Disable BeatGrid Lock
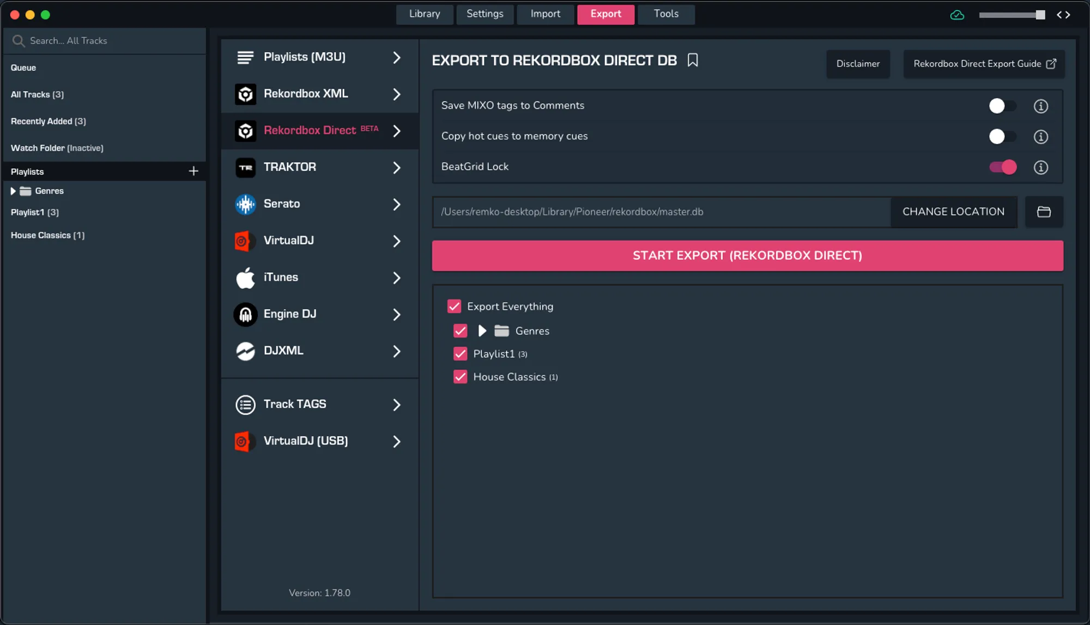 [1002, 167]
